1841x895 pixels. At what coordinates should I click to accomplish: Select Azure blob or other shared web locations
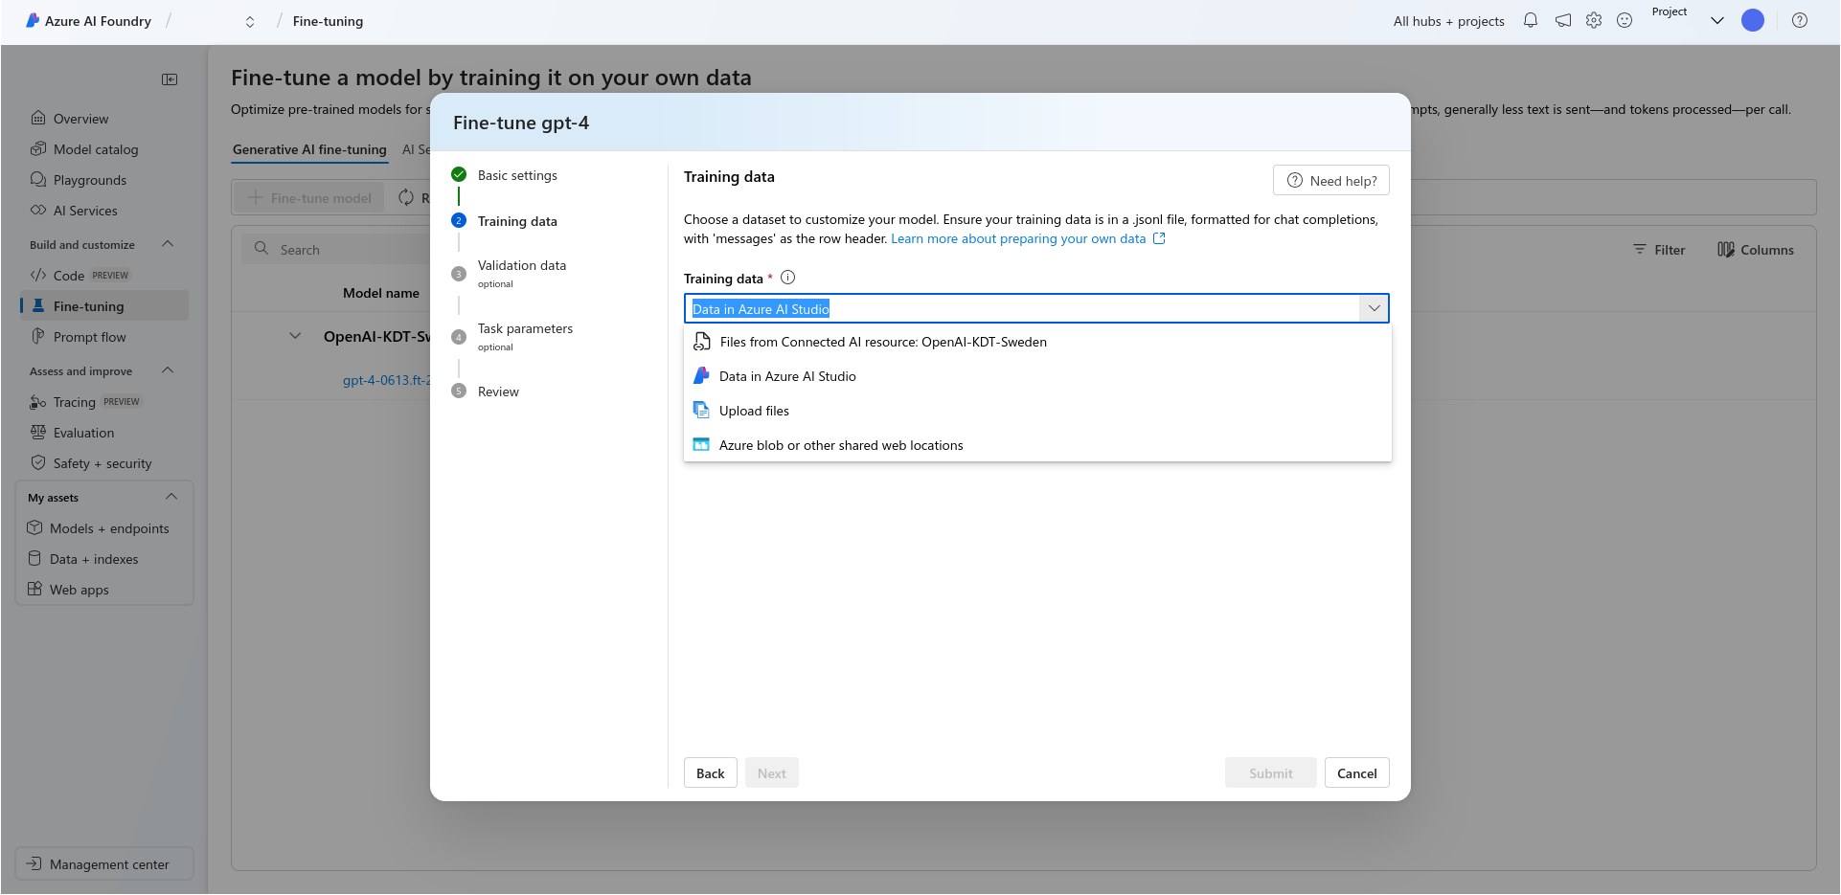(x=1037, y=445)
